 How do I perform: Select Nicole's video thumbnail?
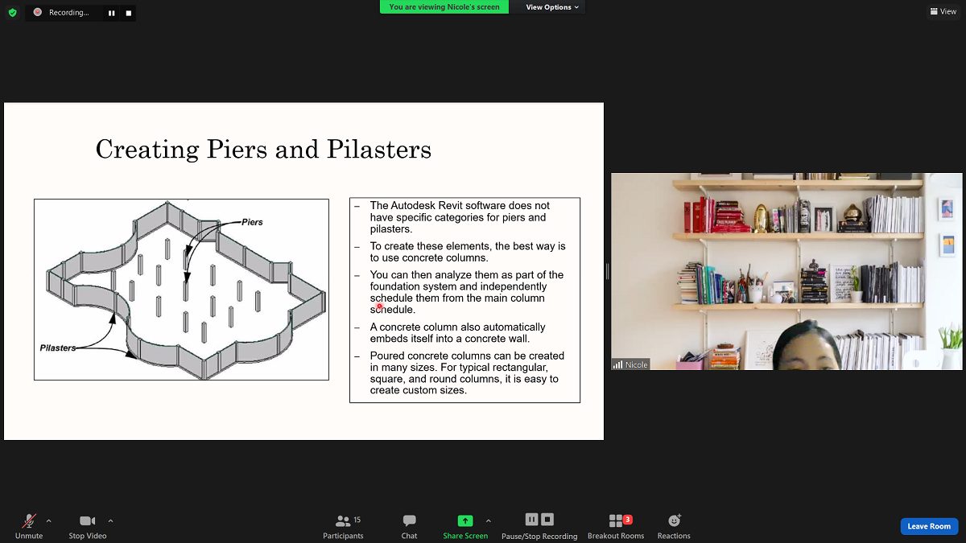coord(786,271)
